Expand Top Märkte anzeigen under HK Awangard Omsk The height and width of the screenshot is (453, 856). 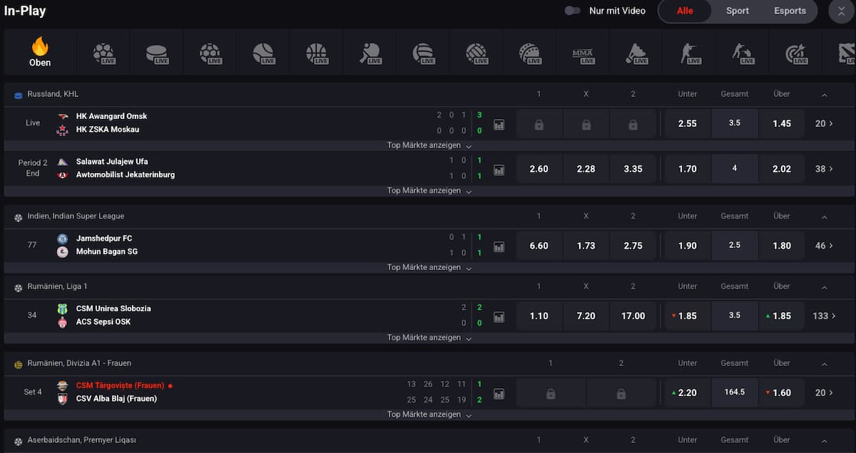coord(429,145)
